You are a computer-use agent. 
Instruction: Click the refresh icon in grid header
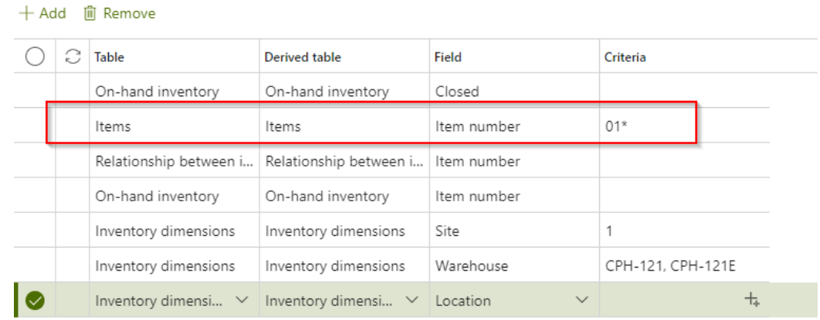[x=73, y=57]
